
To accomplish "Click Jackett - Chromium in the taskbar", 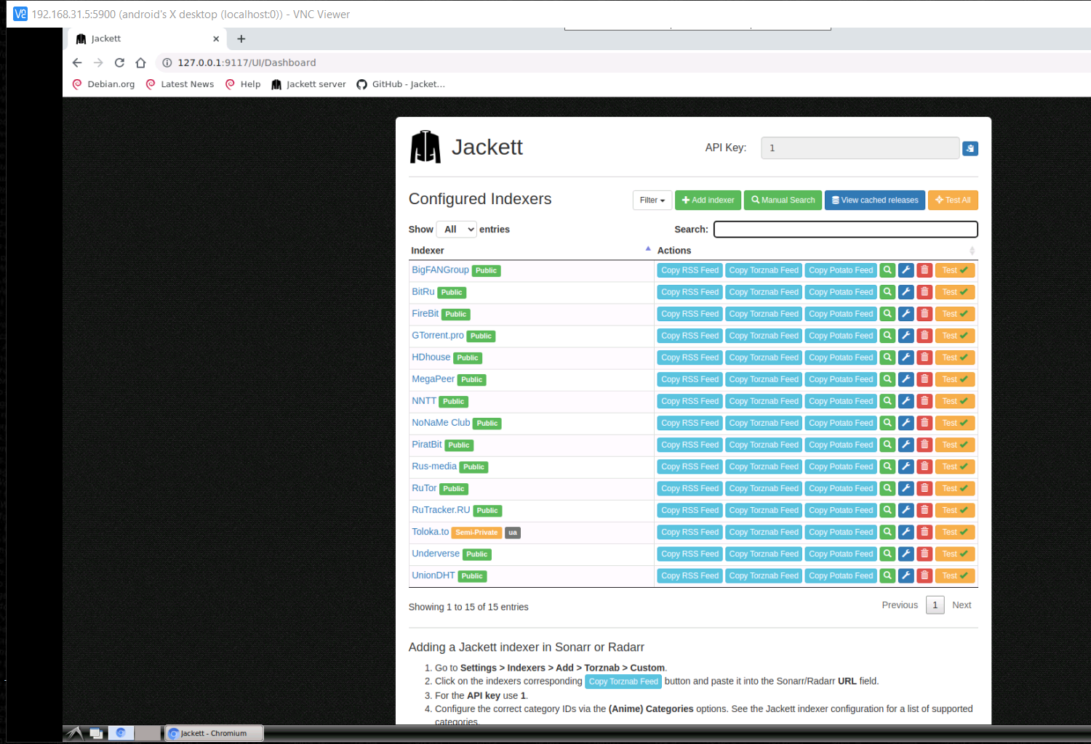I will click(x=214, y=733).
